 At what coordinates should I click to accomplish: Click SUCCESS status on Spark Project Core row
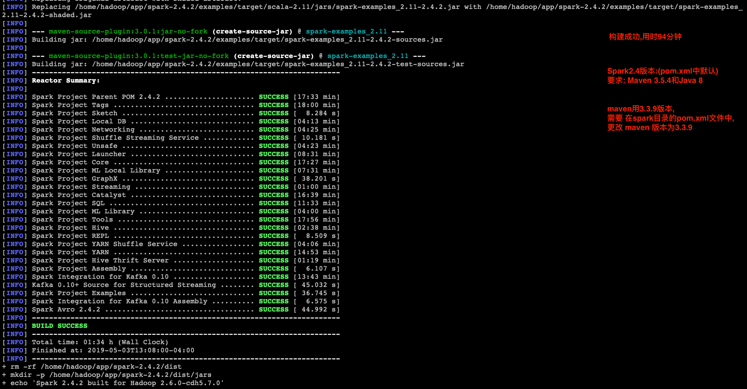274,162
